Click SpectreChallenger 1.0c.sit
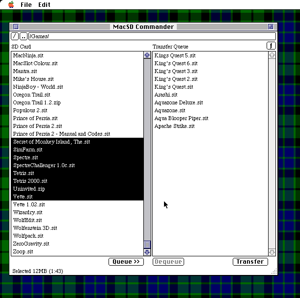 click(x=77, y=165)
